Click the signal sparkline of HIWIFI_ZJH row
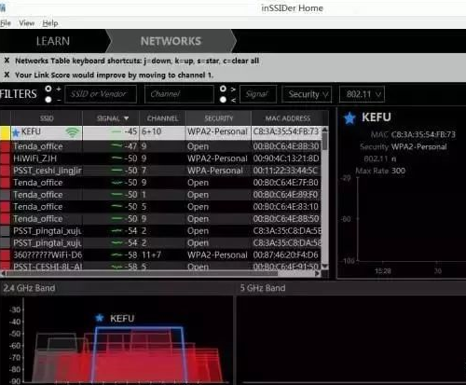The height and width of the screenshot is (385, 466). tap(117, 158)
